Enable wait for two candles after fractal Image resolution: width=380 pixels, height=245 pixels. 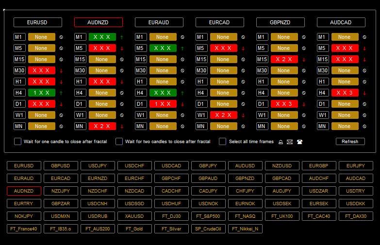[x=119, y=142]
